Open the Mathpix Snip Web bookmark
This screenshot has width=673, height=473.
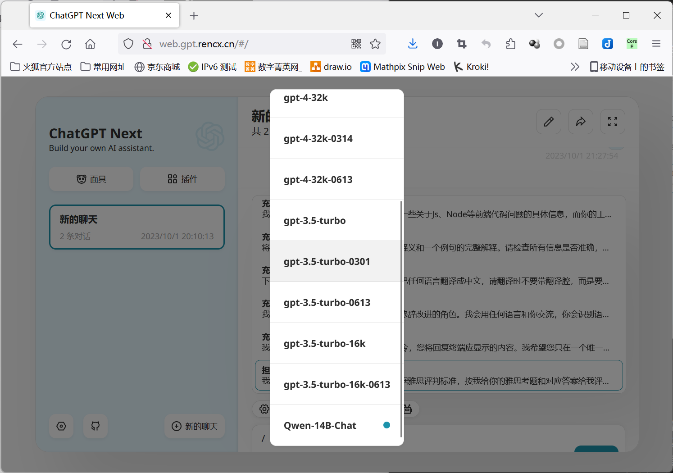pyautogui.click(x=403, y=67)
